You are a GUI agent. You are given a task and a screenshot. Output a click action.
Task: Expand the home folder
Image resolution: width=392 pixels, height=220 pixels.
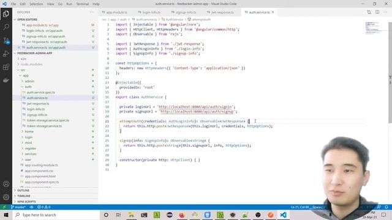[29, 131]
